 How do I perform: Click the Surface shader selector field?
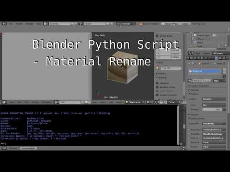(214, 99)
